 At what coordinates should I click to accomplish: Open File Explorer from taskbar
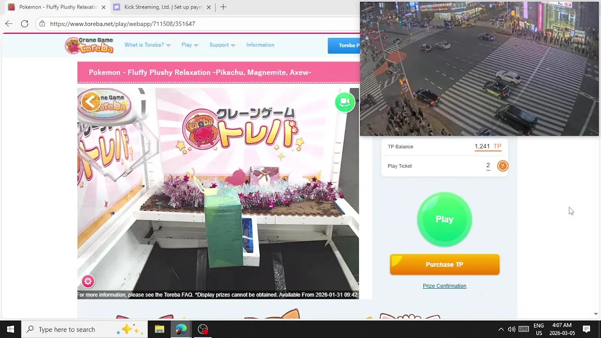pos(159,329)
